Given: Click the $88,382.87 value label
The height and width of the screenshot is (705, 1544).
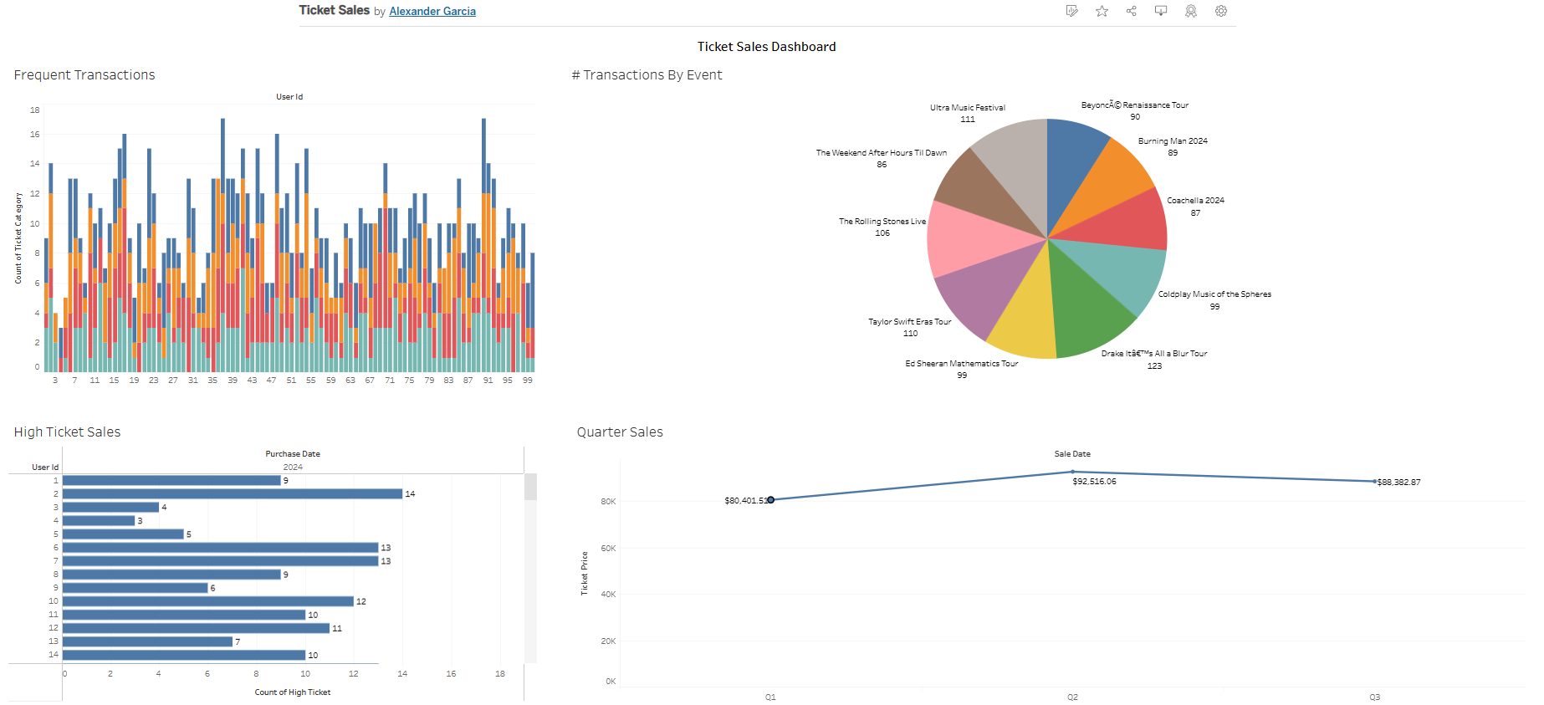Looking at the screenshot, I should (x=1398, y=483).
